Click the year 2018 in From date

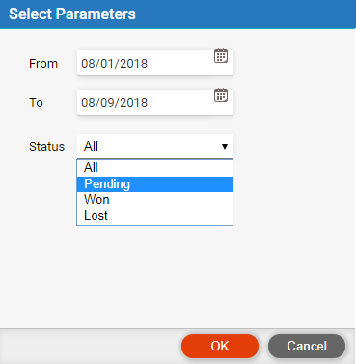pos(134,64)
